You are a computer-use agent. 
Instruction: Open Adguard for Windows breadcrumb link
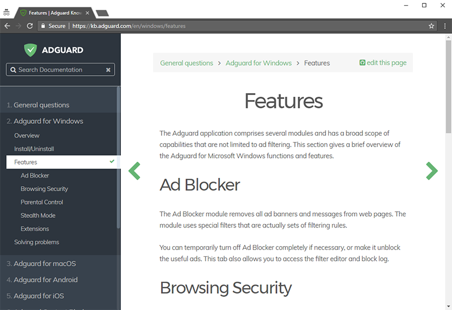coord(259,63)
